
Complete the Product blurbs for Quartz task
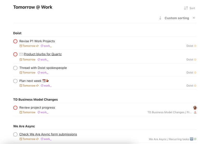(x=15, y=54)
